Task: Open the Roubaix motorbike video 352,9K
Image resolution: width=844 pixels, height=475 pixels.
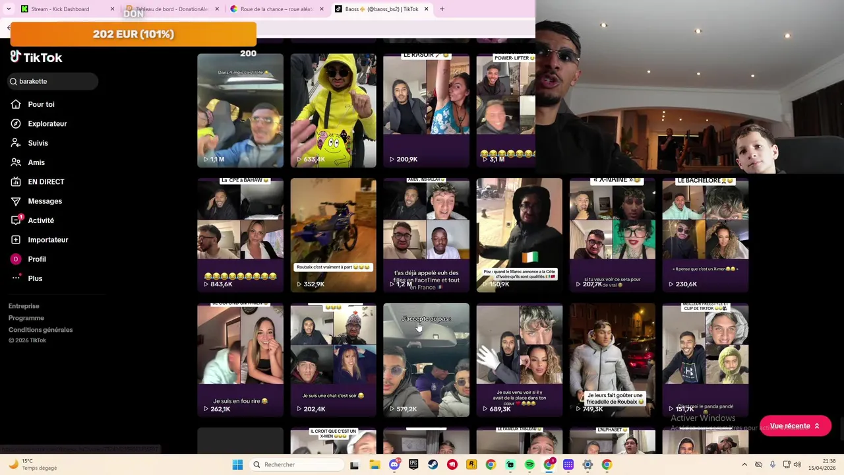Action: (x=333, y=235)
